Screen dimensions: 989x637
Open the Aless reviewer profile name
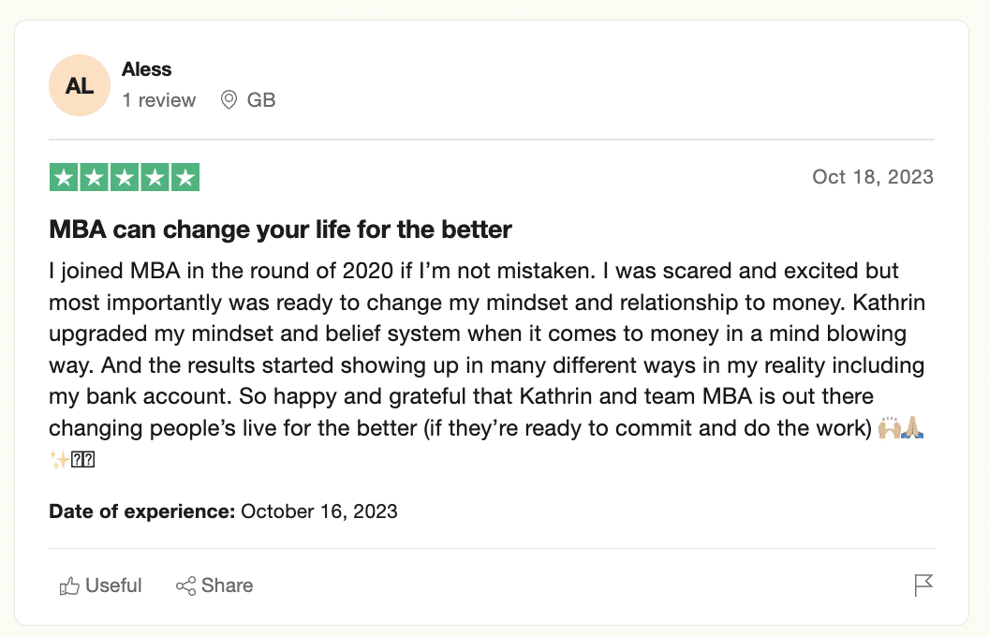coord(146,68)
